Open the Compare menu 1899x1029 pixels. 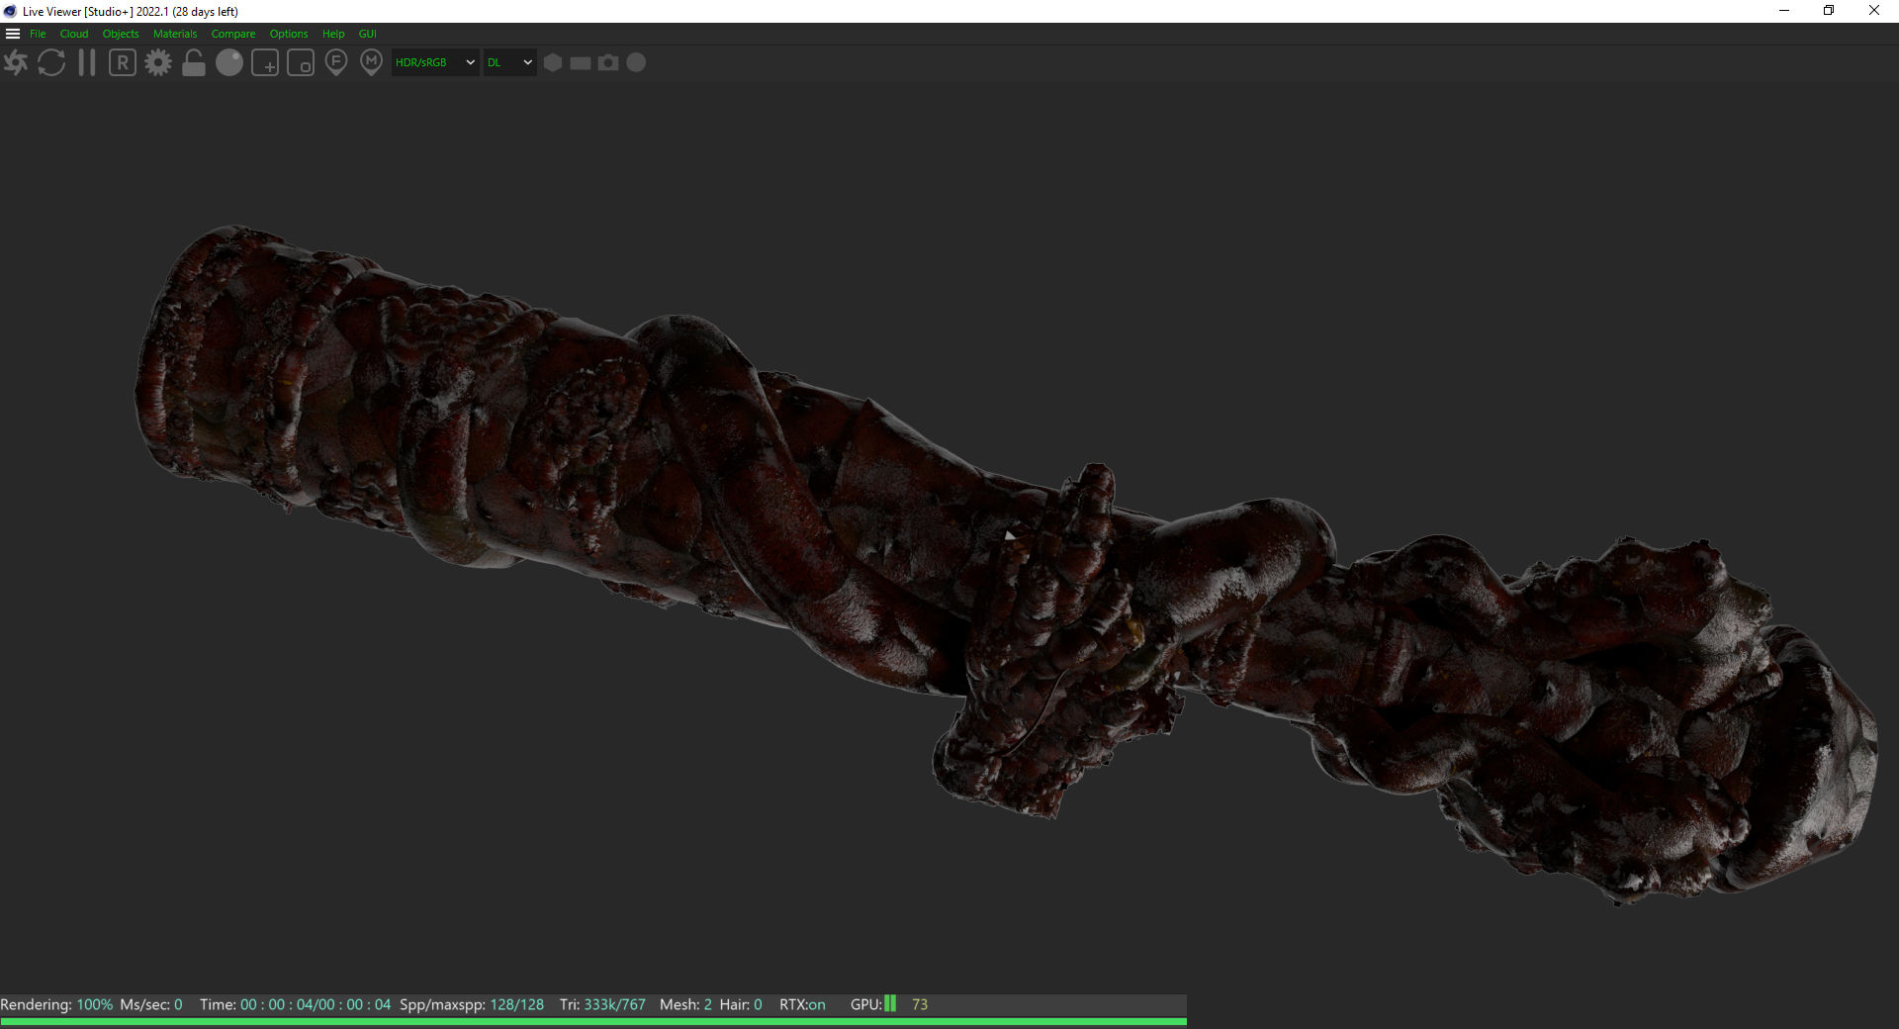(x=232, y=34)
